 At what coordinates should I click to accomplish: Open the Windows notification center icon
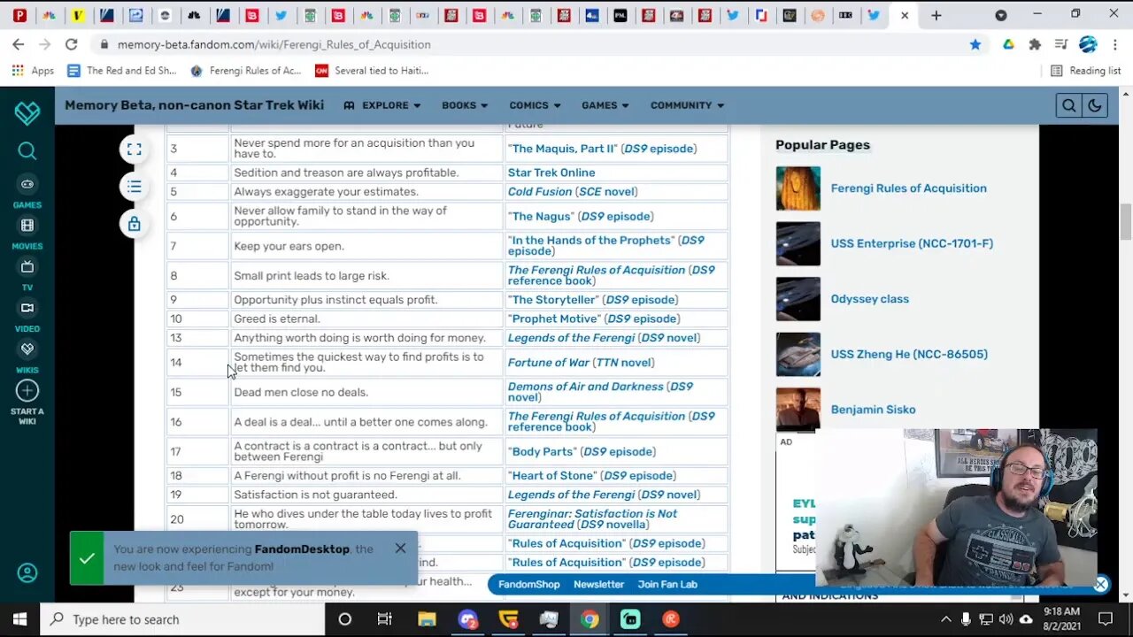[1105, 619]
